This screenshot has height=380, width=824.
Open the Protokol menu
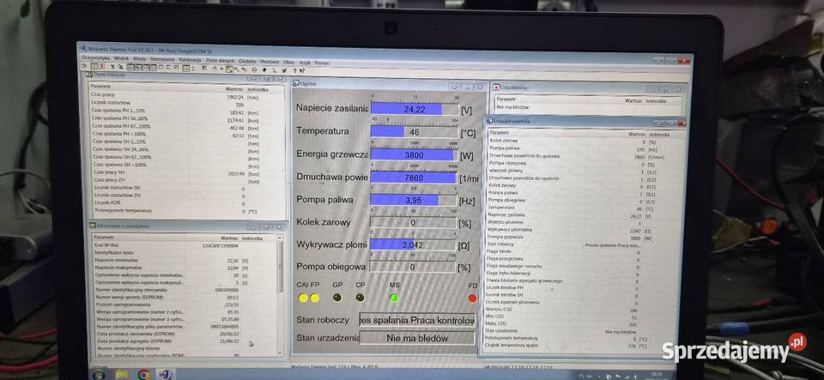coord(270,62)
